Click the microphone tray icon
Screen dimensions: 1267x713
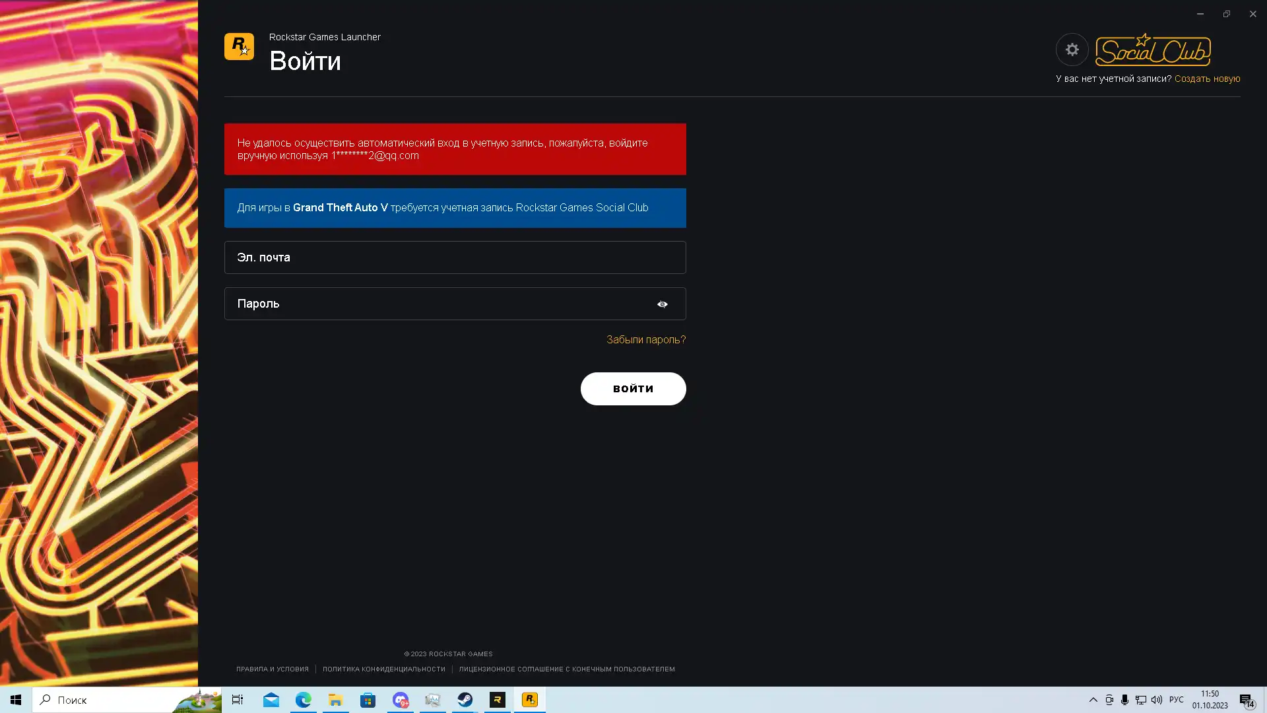coord(1125,700)
